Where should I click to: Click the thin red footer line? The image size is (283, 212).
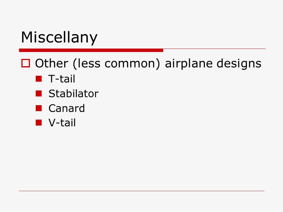coord(141,191)
